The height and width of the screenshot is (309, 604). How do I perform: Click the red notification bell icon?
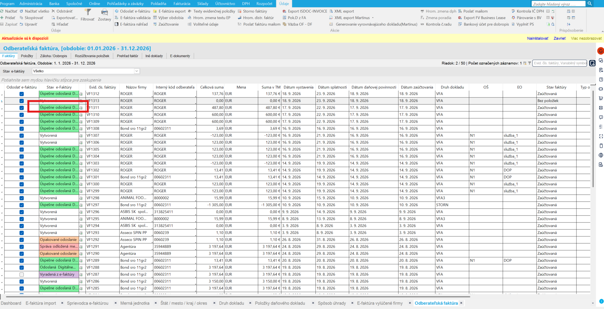point(601,51)
